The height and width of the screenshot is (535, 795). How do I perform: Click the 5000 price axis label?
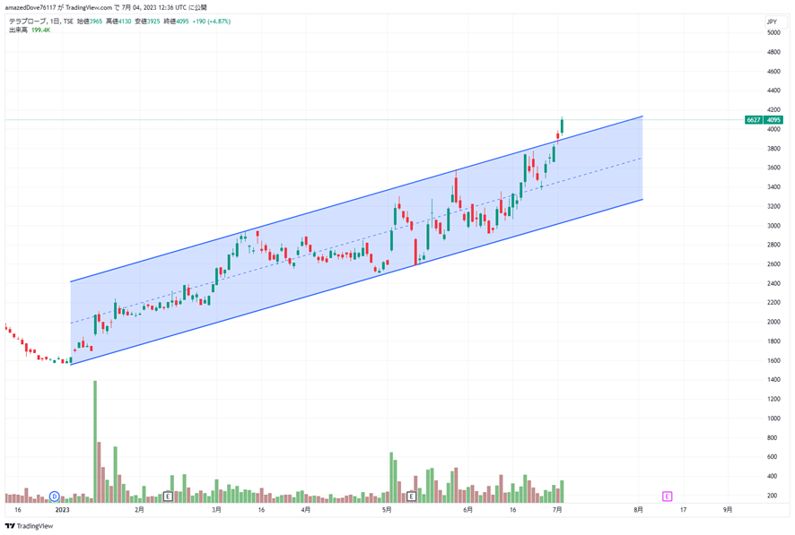773,32
